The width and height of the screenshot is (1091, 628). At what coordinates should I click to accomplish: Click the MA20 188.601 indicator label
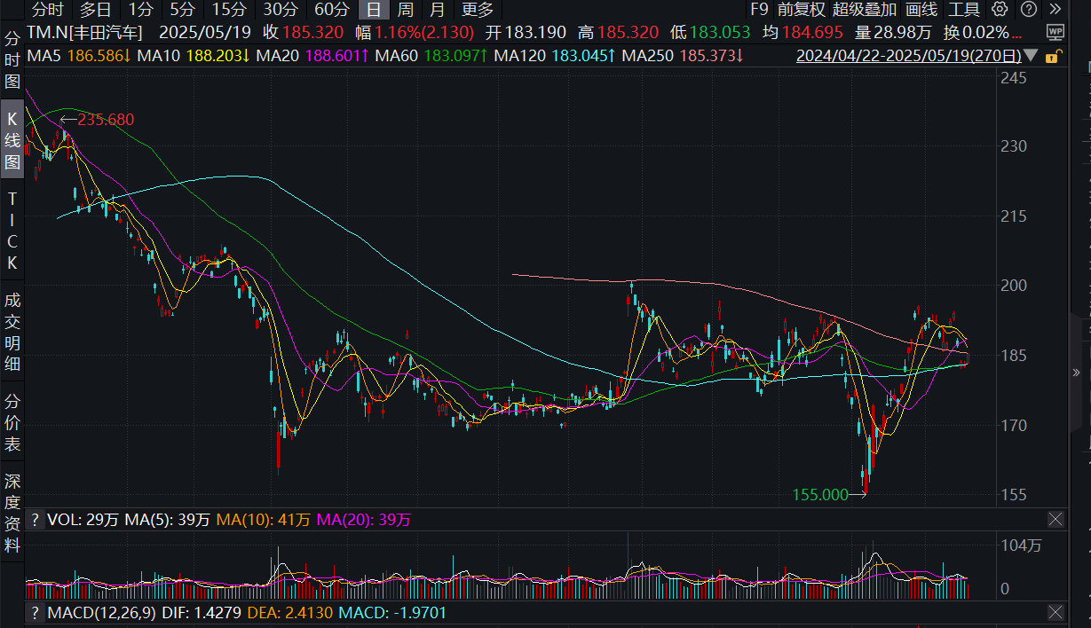click(312, 56)
